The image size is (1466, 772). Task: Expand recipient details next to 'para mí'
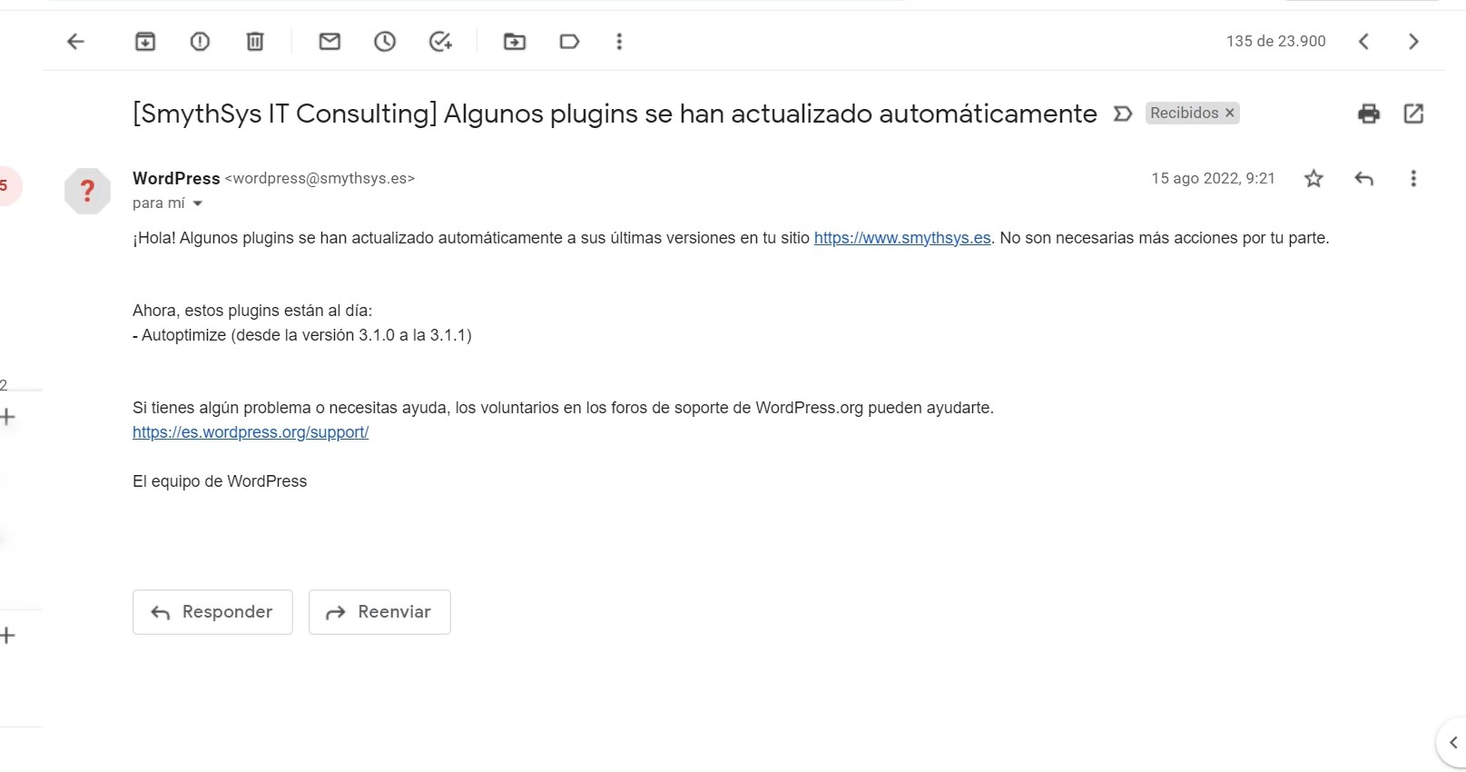(198, 203)
